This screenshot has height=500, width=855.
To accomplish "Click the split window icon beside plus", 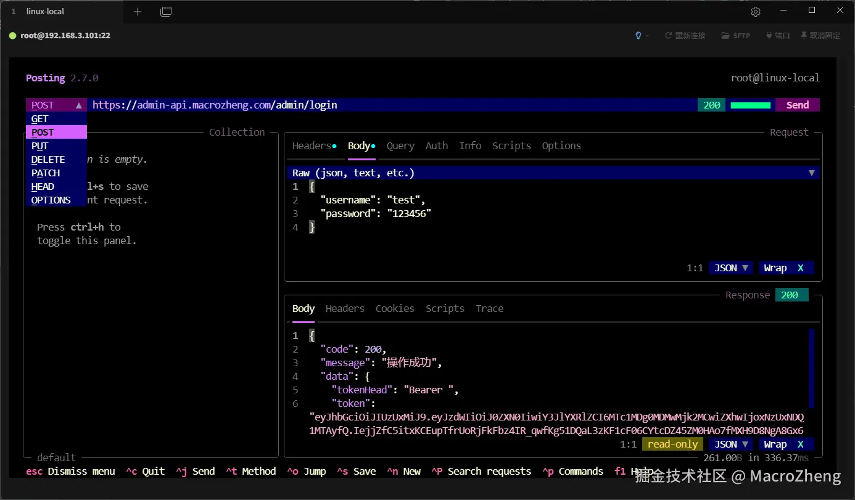I will (165, 12).
